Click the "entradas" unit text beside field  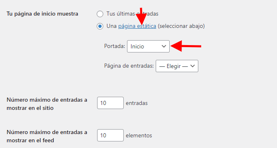[x=136, y=103]
